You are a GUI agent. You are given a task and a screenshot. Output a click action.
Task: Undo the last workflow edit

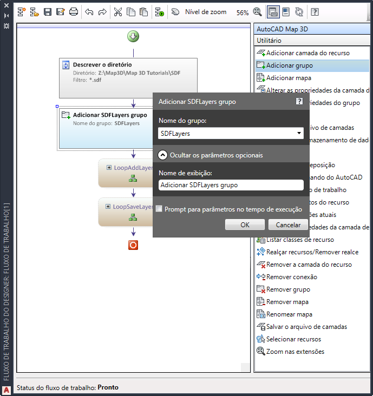[89, 12]
